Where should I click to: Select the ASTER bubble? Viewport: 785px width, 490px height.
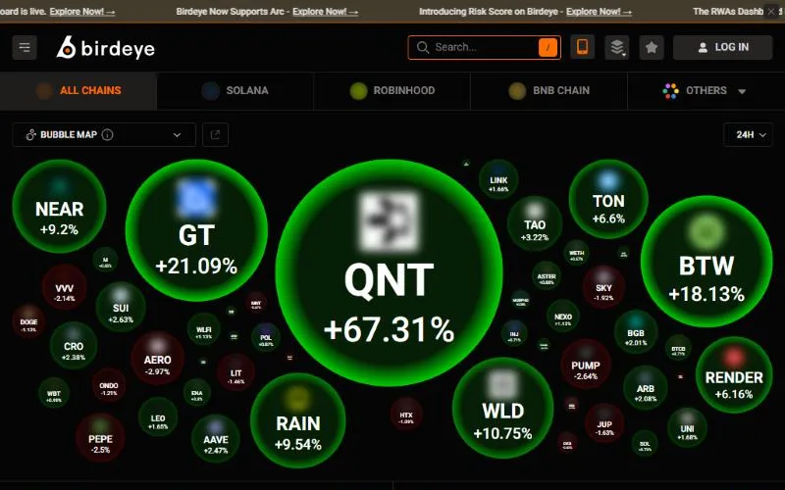(547, 275)
